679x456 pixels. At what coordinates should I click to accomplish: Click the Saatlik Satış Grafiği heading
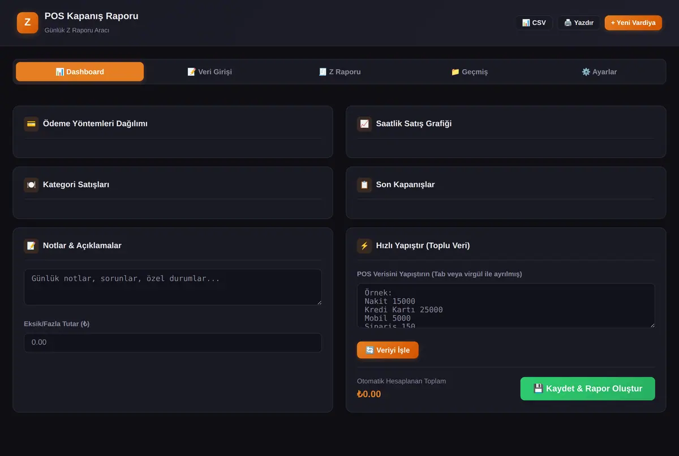pos(414,124)
